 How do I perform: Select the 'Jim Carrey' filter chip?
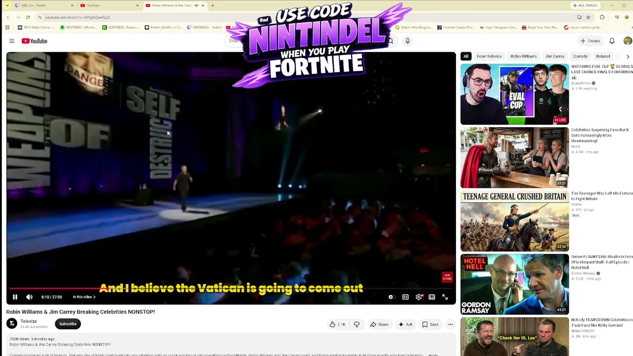[555, 56]
